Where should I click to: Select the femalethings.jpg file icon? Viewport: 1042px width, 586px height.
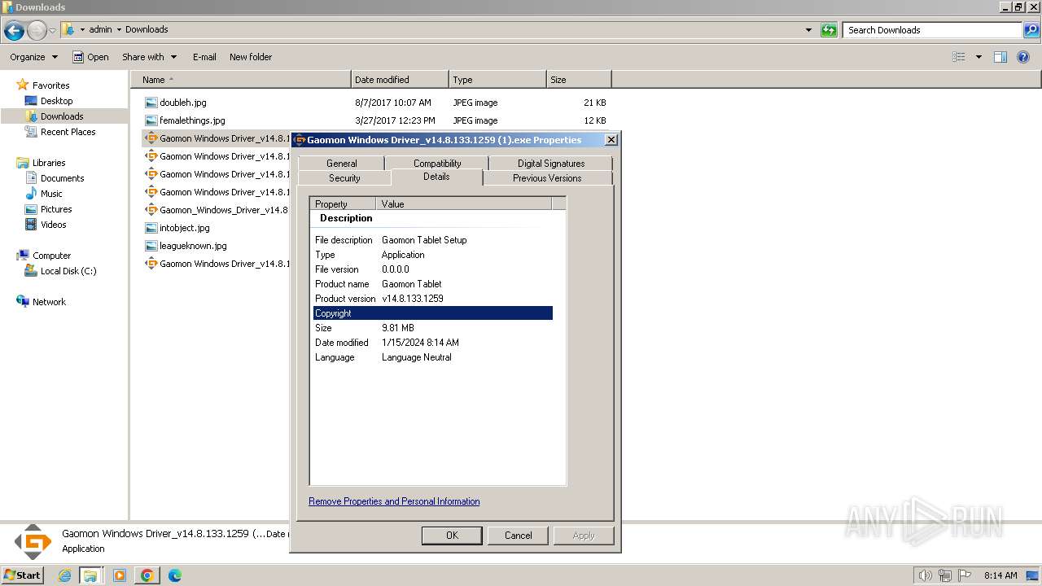[151, 120]
